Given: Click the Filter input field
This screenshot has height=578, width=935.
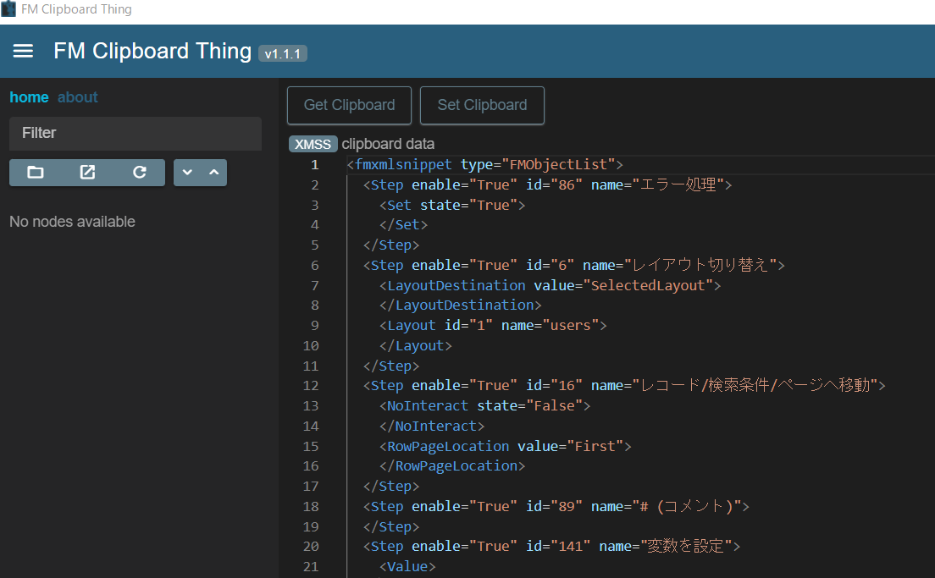Looking at the screenshot, I should point(136,133).
